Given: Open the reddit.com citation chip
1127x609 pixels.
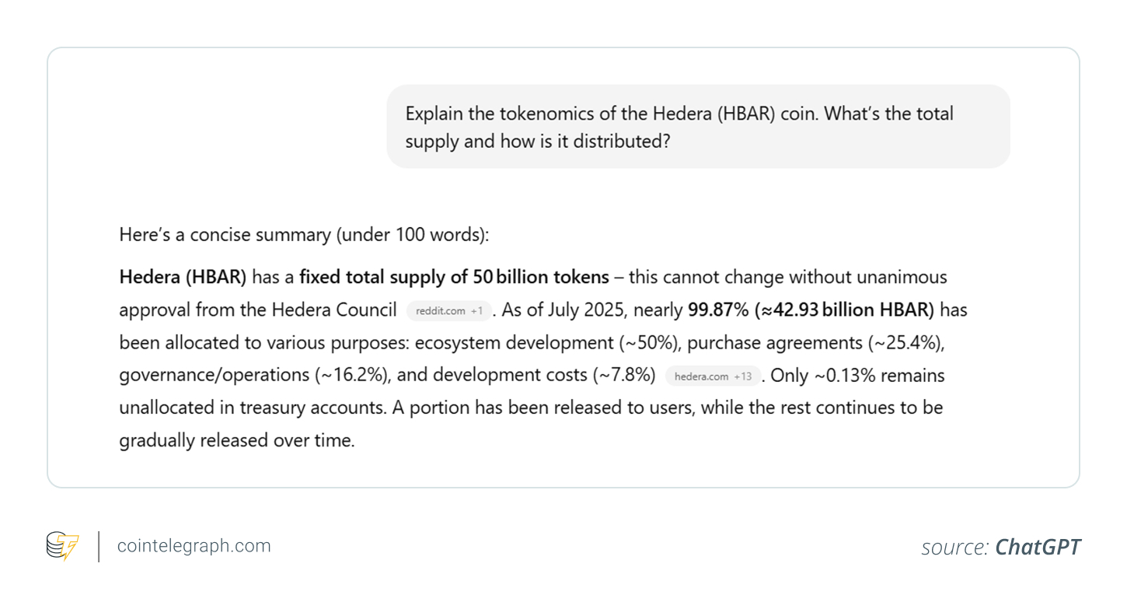Looking at the screenshot, I should coord(449,311).
